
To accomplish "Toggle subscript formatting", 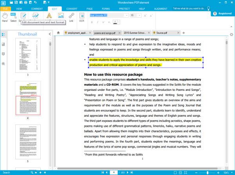I will (x=109, y=22).
